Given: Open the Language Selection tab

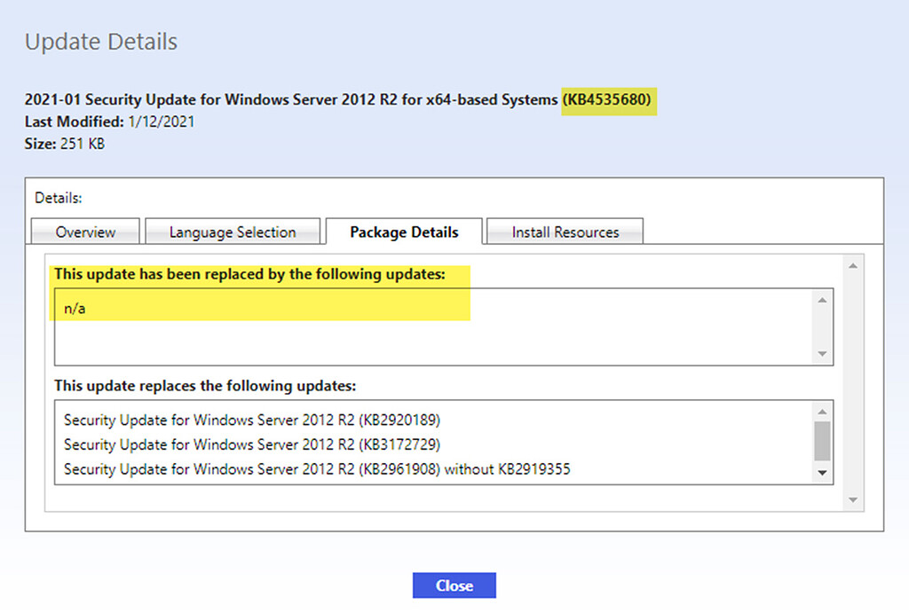Looking at the screenshot, I should coord(233,232).
